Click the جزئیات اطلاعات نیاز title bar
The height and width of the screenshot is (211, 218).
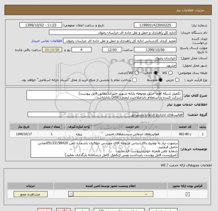point(108,10)
